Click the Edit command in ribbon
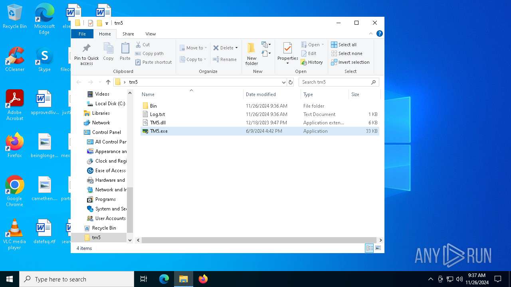The image size is (511, 287). 309,53
